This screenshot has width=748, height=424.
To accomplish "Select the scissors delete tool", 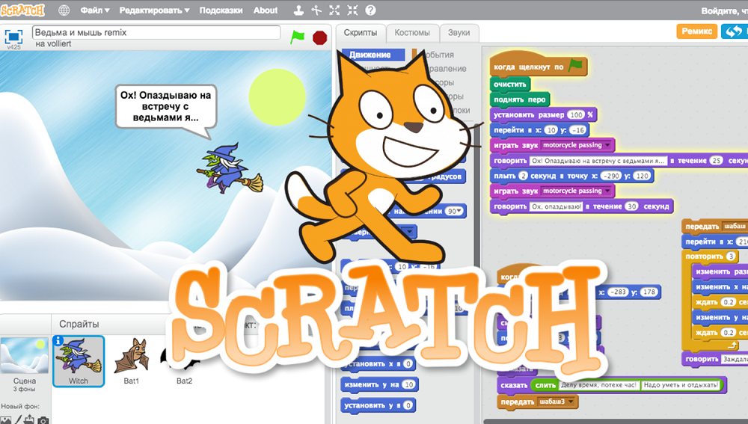I will pos(316,10).
